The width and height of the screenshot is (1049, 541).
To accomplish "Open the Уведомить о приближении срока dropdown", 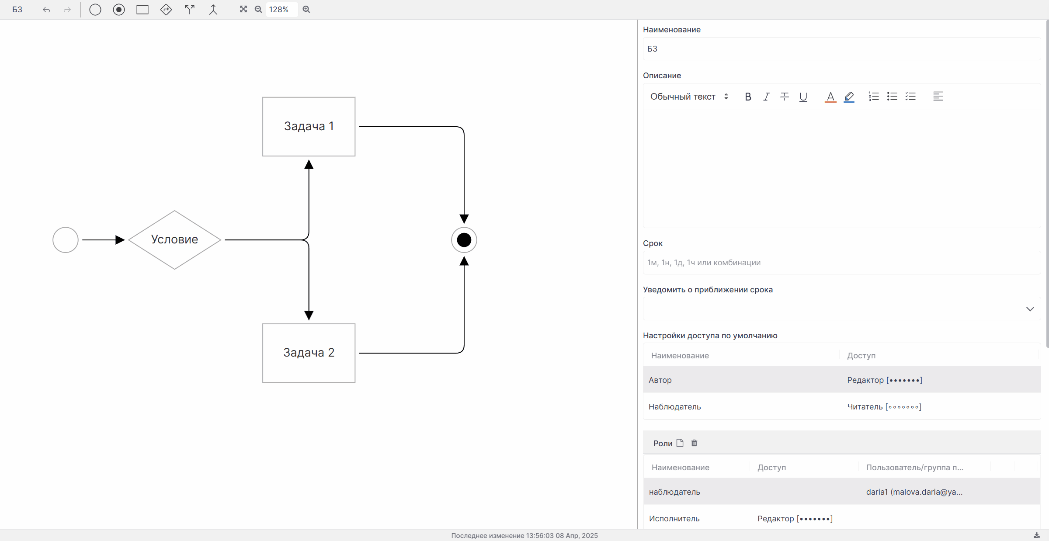I will click(x=841, y=309).
